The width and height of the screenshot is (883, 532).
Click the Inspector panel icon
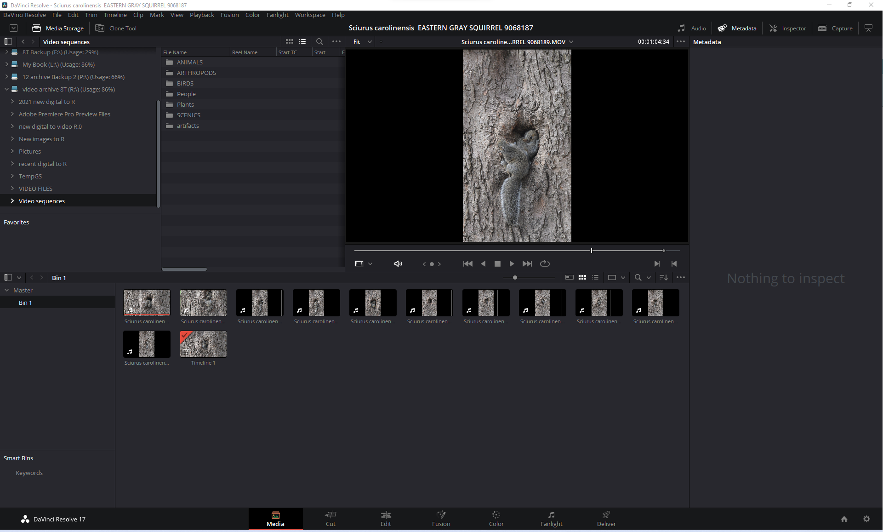773,28
